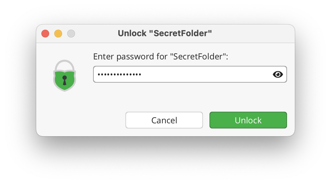This screenshot has width=331, height=184.
Task: Focus the SecretFolder password input field
Action: point(190,74)
